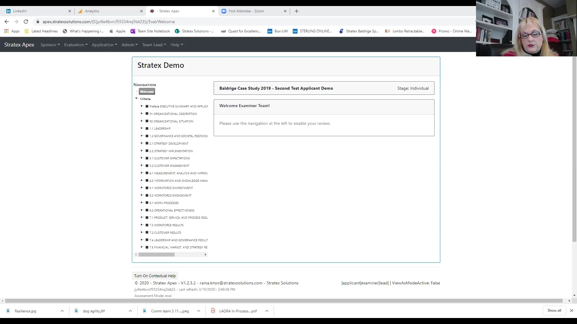Tick the 4.1 Measurement Analysis checkbox

[147, 173]
